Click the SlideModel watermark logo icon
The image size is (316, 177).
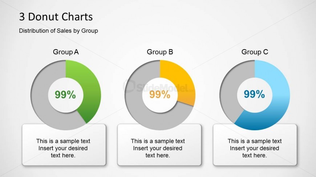point(129,86)
